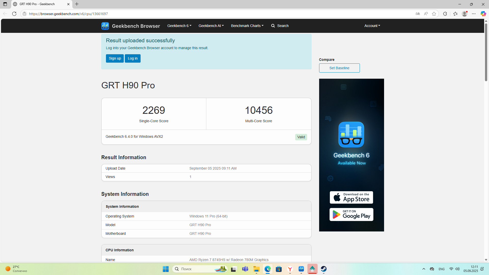Open Copilot icon in browser toolbar

[x=483, y=14]
